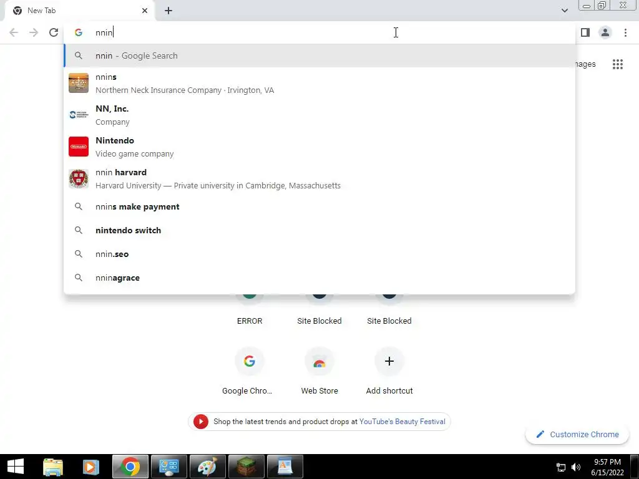The height and width of the screenshot is (479, 639).
Task: Choose the NN, Inc. Company suggestion
Action: [x=319, y=115]
